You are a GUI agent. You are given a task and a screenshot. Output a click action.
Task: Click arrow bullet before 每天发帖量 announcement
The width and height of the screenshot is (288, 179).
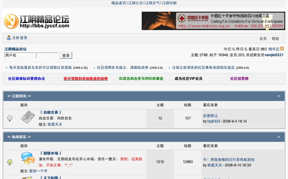click(7, 68)
